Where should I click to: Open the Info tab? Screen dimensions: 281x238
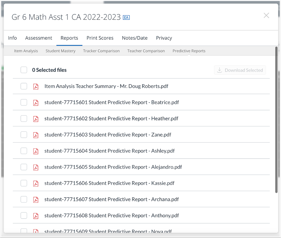point(12,38)
